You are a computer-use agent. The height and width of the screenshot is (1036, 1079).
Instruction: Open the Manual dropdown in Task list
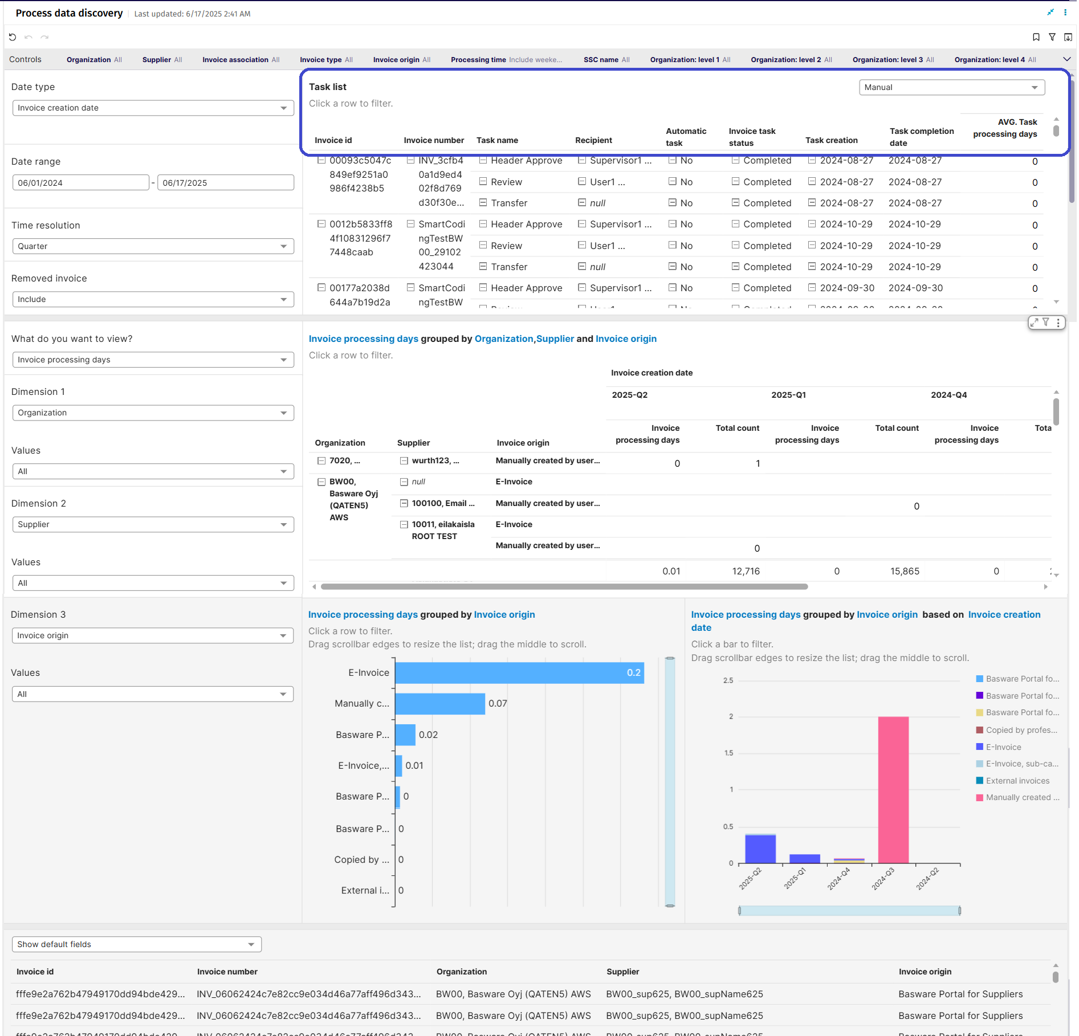coord(951,87)
